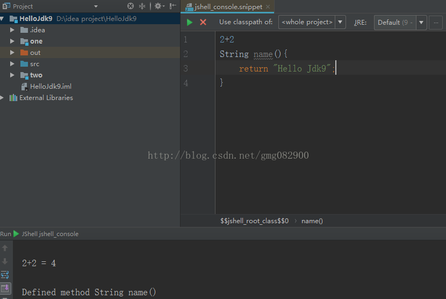Expand the .idea folder
Image resolution: width=446 pixels, height=299 pixels.
pos(12,30)
